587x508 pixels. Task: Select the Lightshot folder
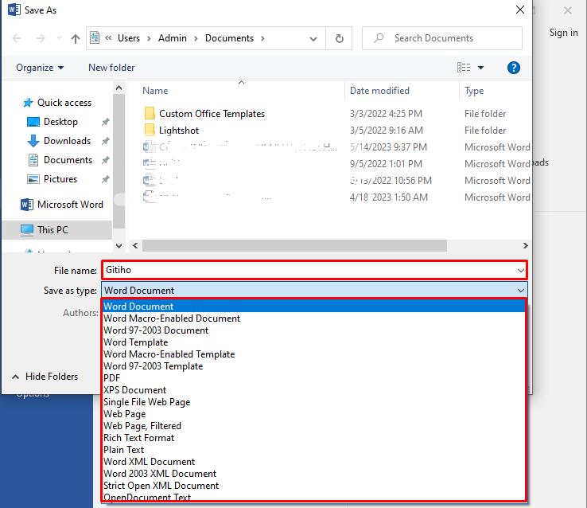pyautogui.click(x=179, y=131)
